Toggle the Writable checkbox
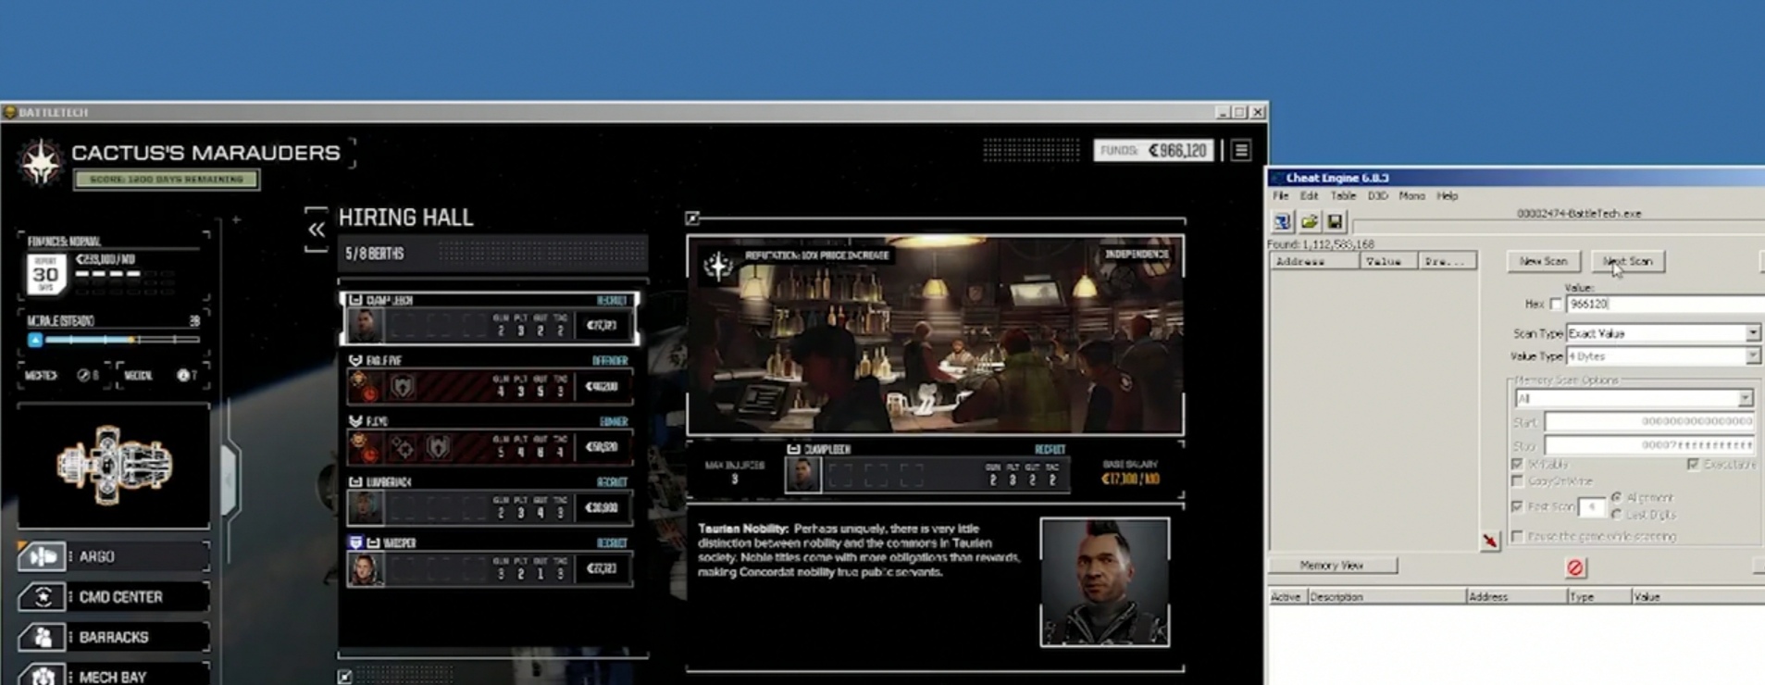This screenshot has height=685, width=1765. [x=1517, y=464]
